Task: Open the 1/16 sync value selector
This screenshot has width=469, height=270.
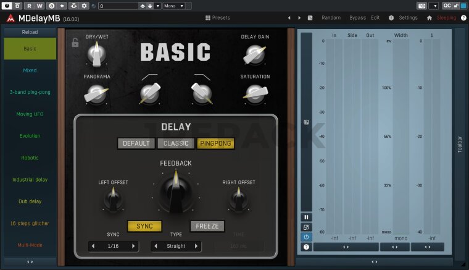Action: [x=113, y=246]
